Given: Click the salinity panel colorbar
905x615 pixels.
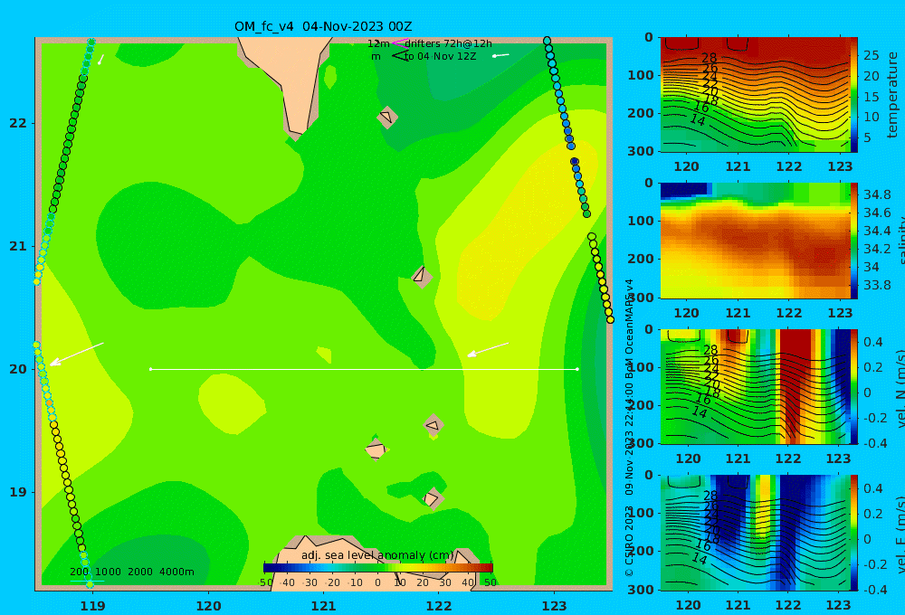Looking at the screenshot, I should (853, 241).
